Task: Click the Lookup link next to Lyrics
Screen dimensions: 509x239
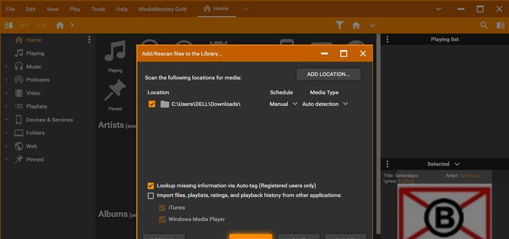Action: [406, 181]
